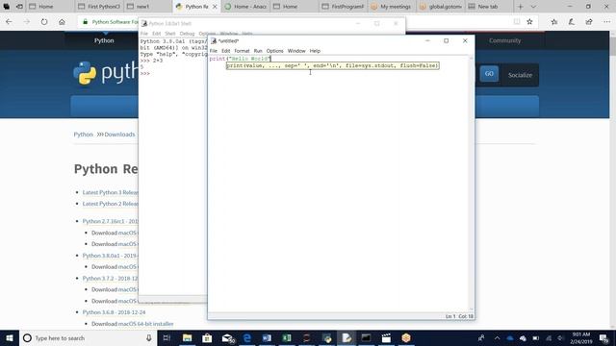This screenshot has width=616, height=346.
Task: Open the Python 3.6.8 - 2018-12-24 link
Action: 114,312
